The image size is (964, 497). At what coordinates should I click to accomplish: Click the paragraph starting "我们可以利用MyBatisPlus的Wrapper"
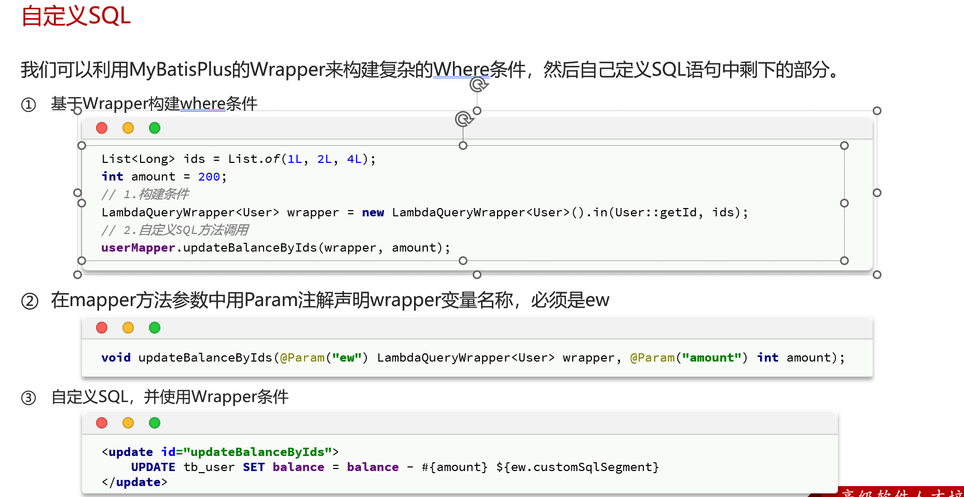pyautogui.click(x=429, y=70)
